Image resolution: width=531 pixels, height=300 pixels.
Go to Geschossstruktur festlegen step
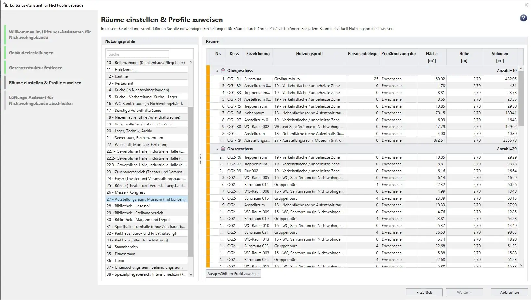pyautogui.click(x=36, y=68)
